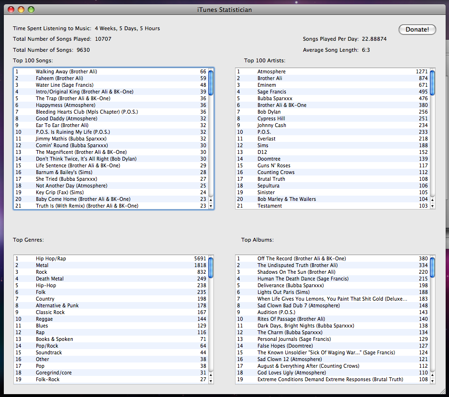449x397 pixels.
Task: Select genre Books & Spoken row
Action: (x=111, y=339)
